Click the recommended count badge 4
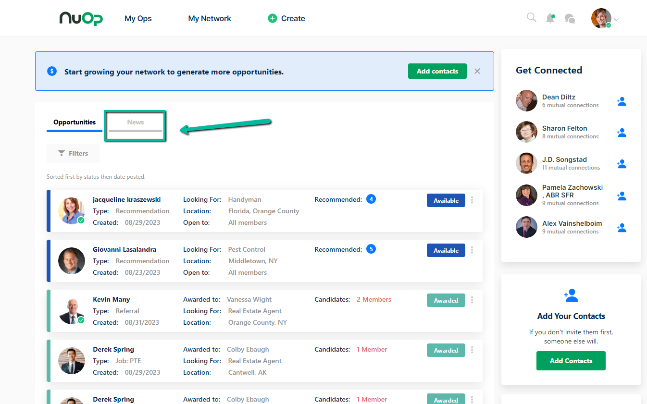 [371, 199]
